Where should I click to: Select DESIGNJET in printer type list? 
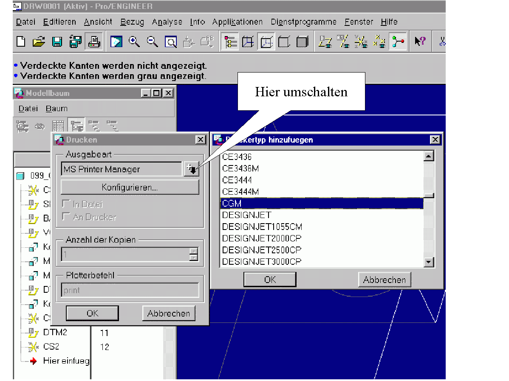coord(322,215)
